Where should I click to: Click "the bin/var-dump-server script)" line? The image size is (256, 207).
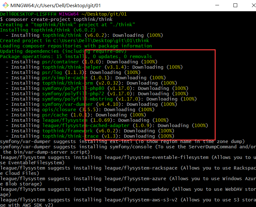(46, 152)
